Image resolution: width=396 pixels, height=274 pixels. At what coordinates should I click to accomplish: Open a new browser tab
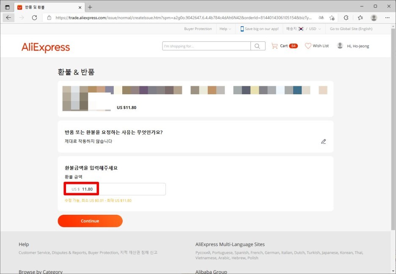pyautogui.click(x=90, y=7)
